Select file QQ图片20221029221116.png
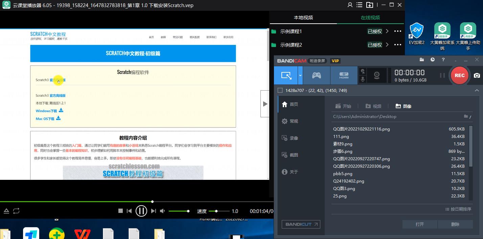The height and width of the screenshot is (239, 483). (x=399, y=129)
